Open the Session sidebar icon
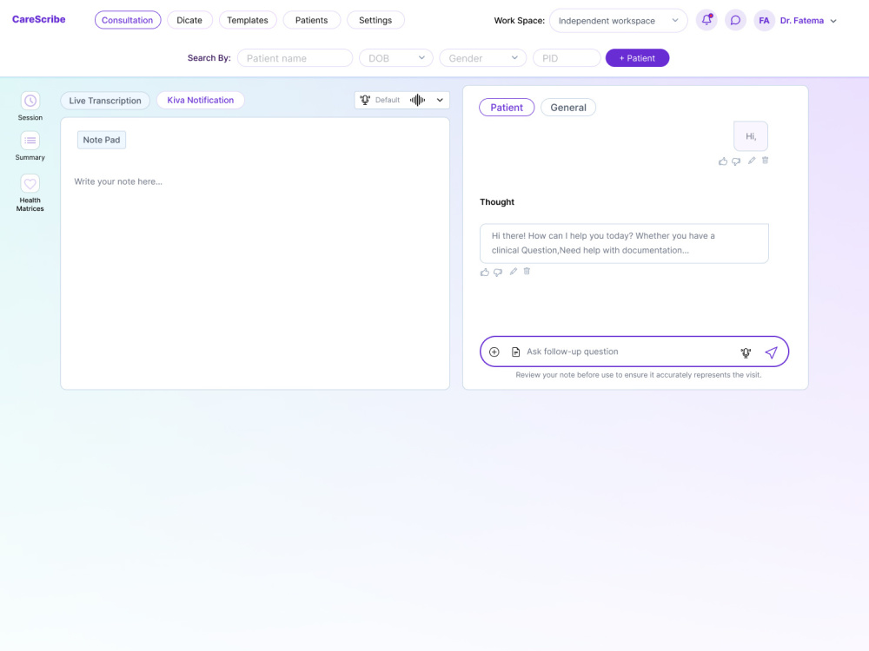Viewport: 869px width, 651px height. point(30,101)
